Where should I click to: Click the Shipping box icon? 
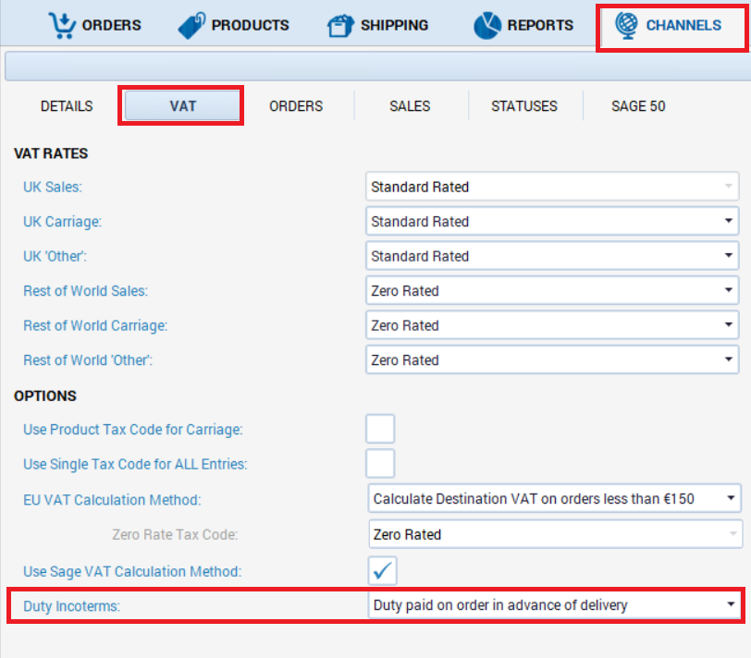pyautogui.click(x=340, y=26)
